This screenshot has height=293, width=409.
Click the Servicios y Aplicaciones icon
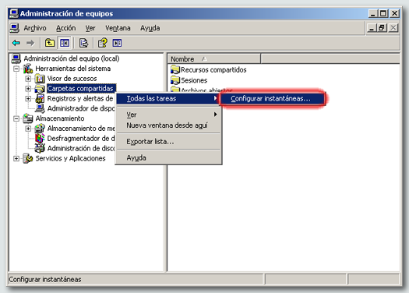28,158
